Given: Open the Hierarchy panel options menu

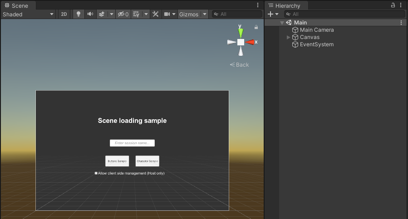Looking at the screenshot, I should coord(401,5).
